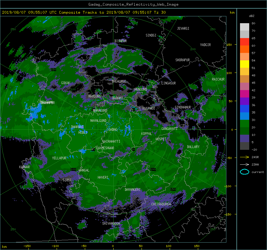Click the HOSPET city label
Viewport: 267px width, 250px height.
(161, 139)
